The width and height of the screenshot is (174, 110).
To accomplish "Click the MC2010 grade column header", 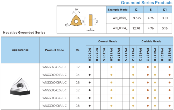I will click(97, 54).
